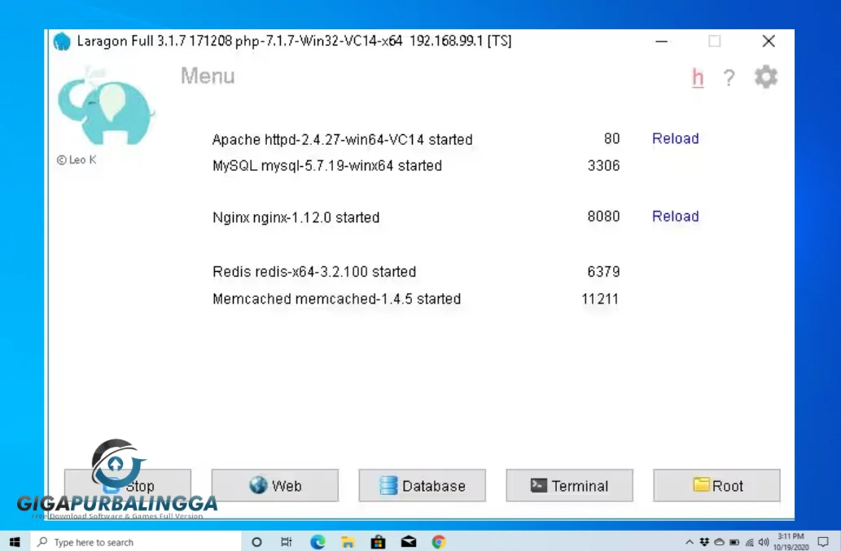The width and height of the screenshot is (841, 551).
Task: Click Apache port 80 value
Action: coord(611,139)
